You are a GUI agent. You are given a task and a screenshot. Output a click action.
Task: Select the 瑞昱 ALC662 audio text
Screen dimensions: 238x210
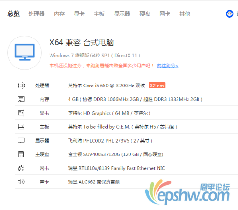pos(94,182)
